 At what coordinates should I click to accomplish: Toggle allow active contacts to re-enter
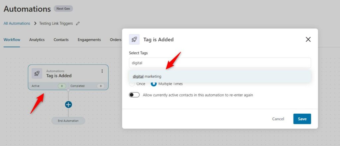click(134, 95)
